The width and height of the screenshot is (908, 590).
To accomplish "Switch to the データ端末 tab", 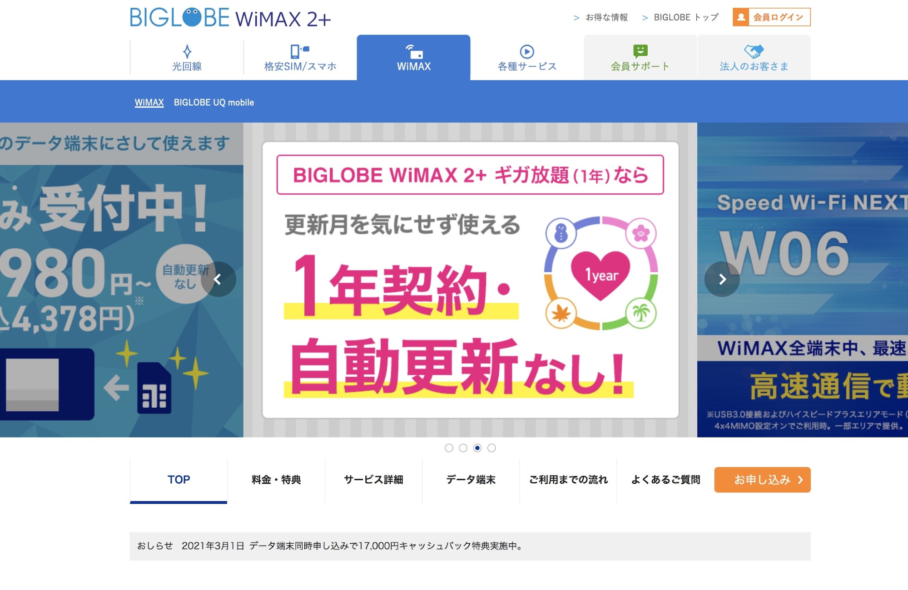I will tap(471, 480).
